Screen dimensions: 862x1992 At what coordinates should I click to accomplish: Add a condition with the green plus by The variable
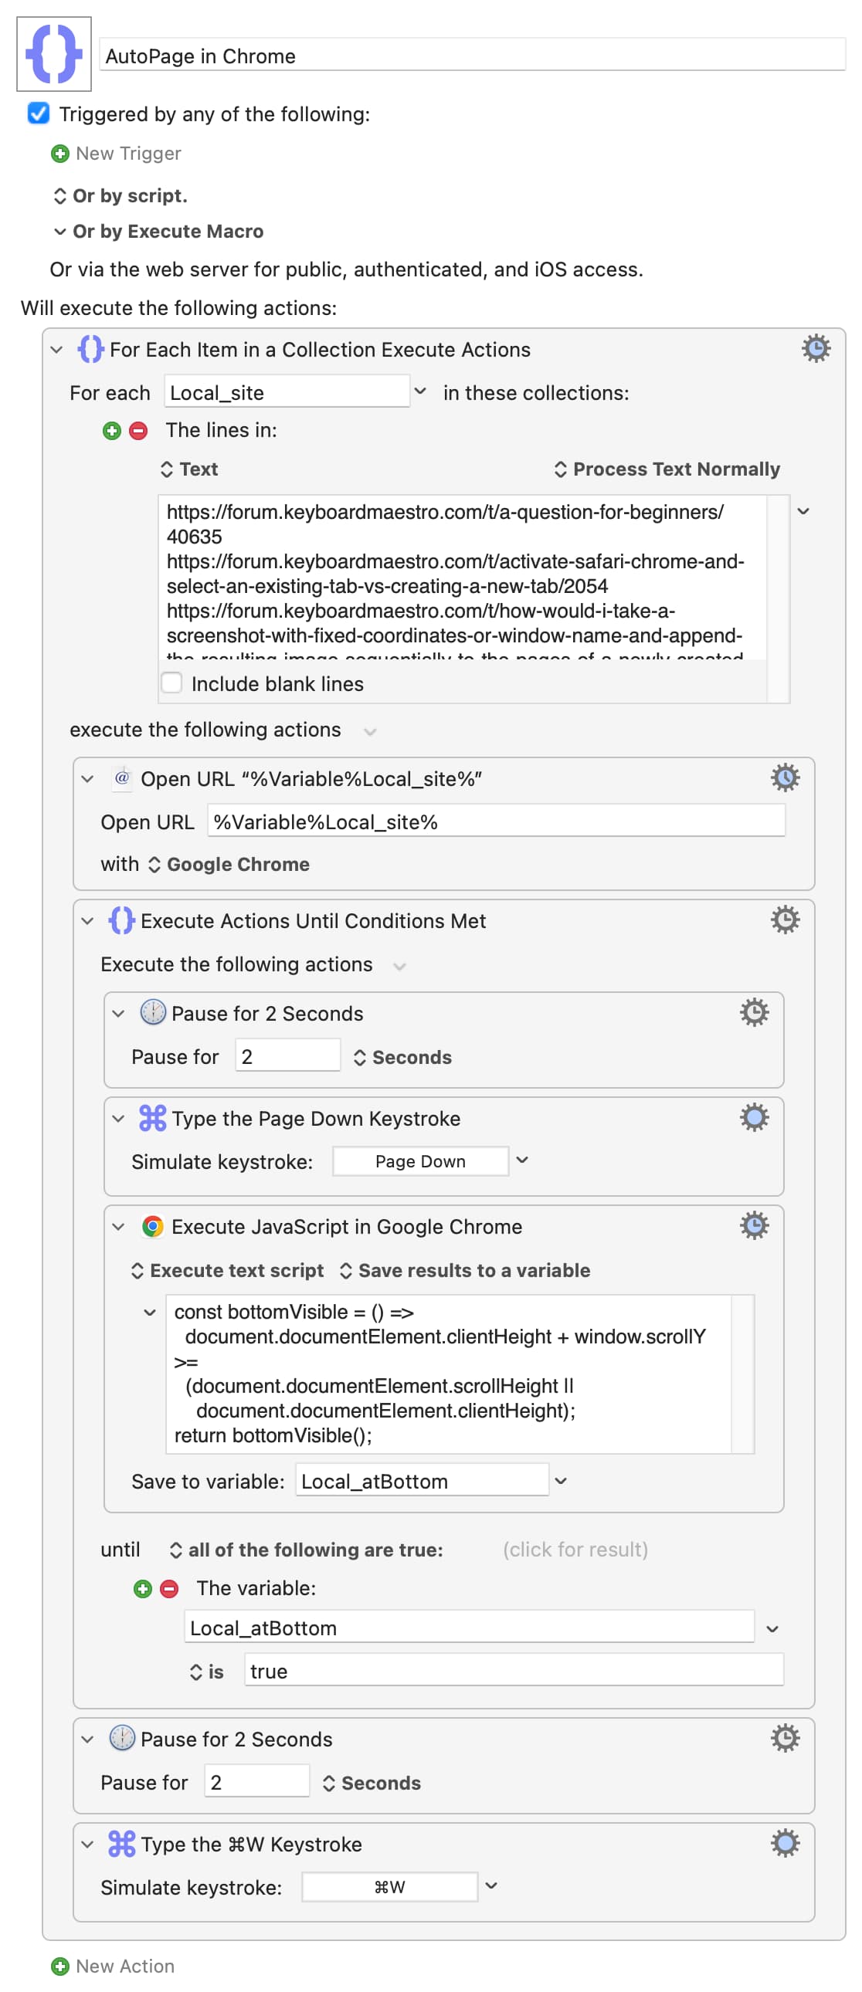coord(143,1588)
